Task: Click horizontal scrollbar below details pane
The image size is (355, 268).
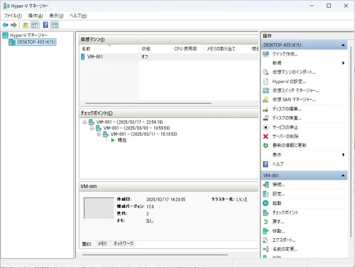Action: (155, 254)
